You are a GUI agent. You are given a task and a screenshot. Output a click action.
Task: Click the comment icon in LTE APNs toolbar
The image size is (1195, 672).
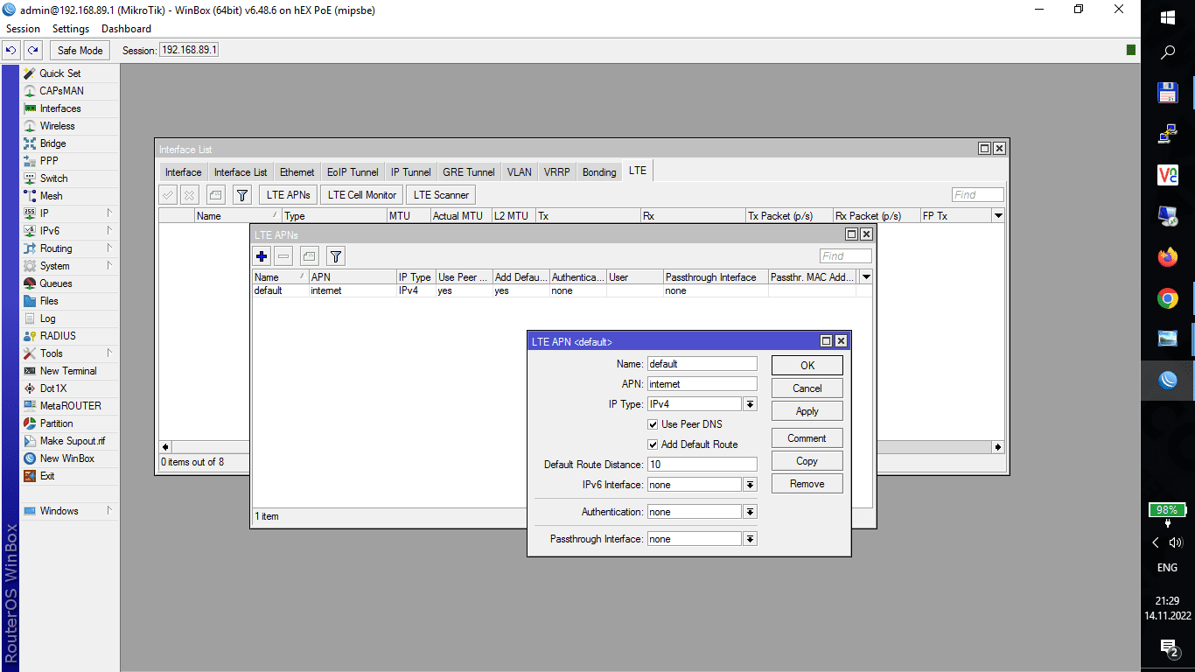(310, 255)
